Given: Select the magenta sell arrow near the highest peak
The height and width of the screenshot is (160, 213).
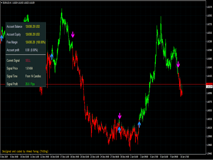Looking at the screenshot, I should (73, 34).
